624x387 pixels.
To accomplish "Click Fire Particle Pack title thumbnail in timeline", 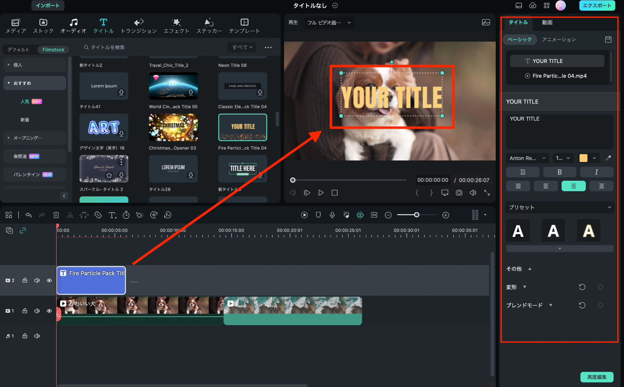I will (91, 279).
